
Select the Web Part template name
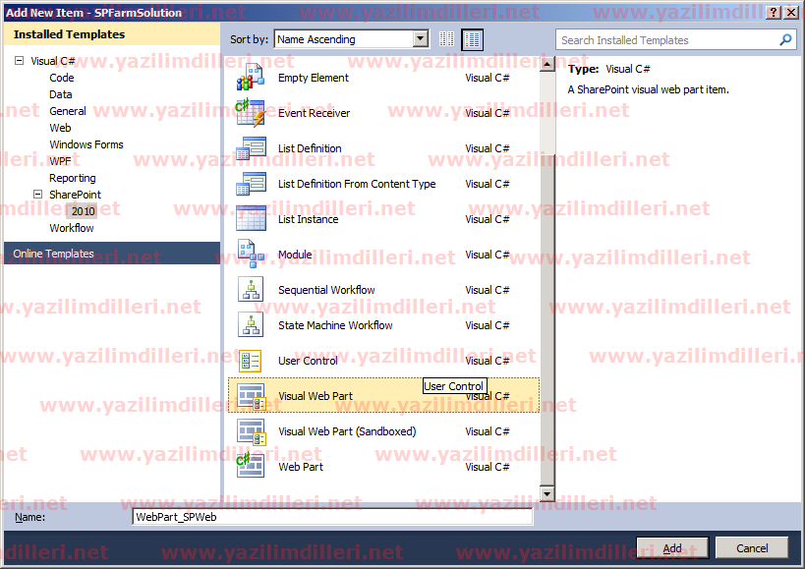pyautogui.click(x=301, y=467)
